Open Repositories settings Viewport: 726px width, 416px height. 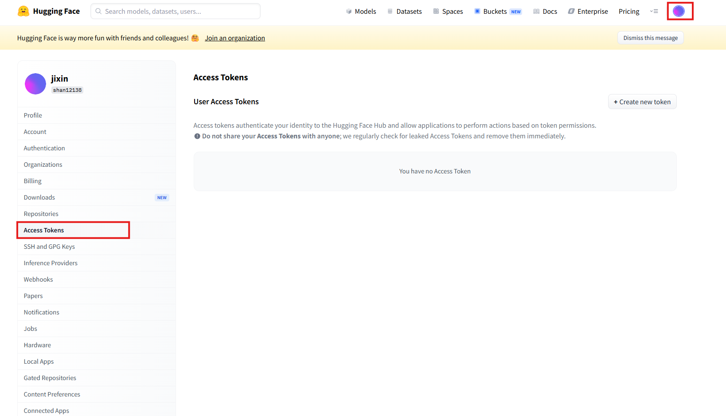click(x=97, y=214)
